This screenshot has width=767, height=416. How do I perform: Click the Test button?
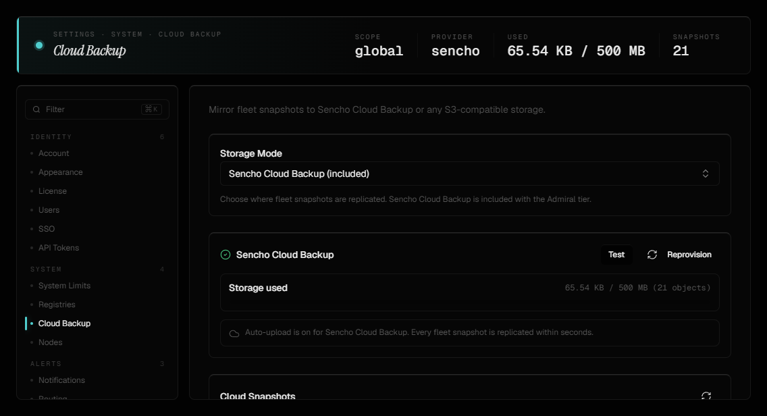point(616,255)
